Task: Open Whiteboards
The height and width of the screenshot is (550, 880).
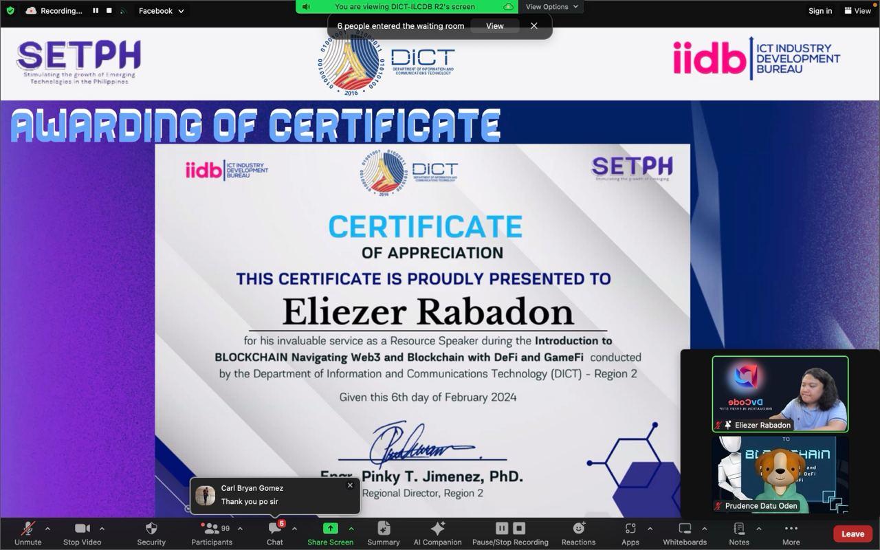Action: pyautogui.click(x=685, y=533)
